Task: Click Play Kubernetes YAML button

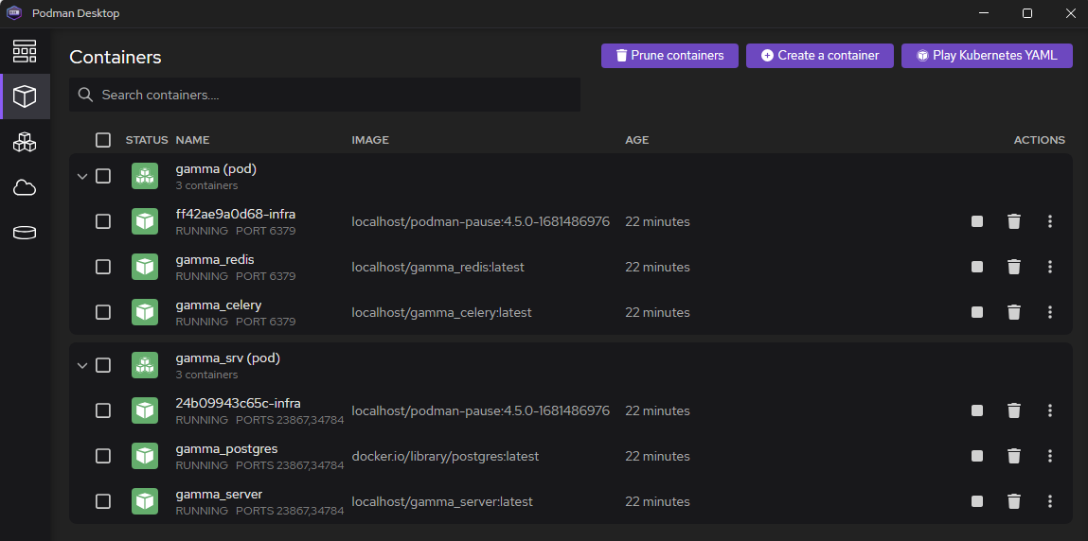Action: (987, 56)
